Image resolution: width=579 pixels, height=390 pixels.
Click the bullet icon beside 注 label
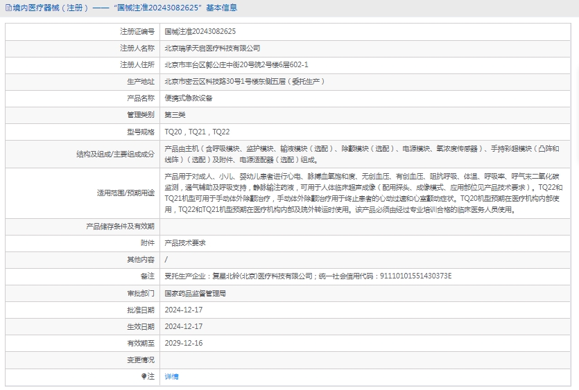[144, 377]
